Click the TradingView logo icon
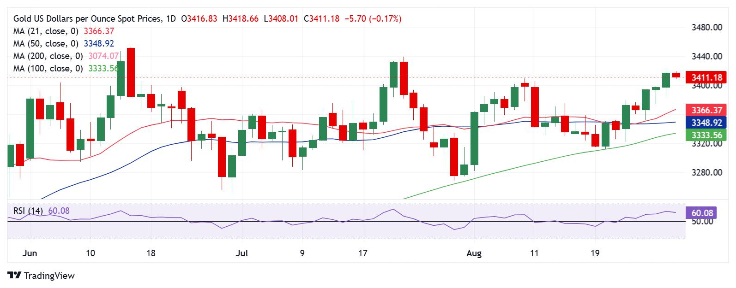 (x=15, y=276)
